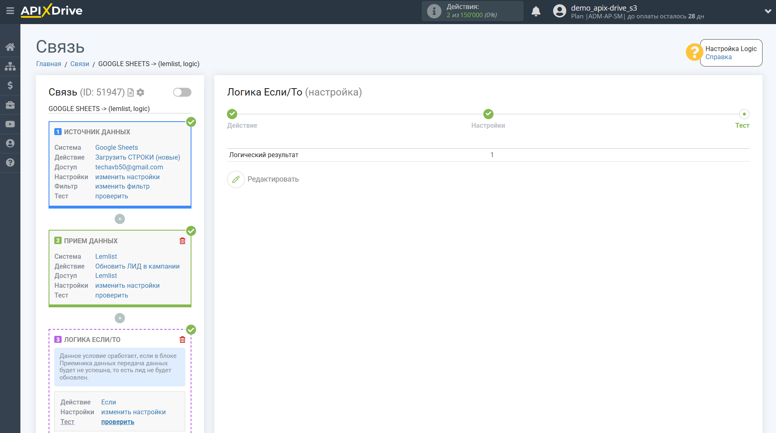Delete the ЛОГИКА ЕСЛИ/ТО block

[x=182, y=340]
